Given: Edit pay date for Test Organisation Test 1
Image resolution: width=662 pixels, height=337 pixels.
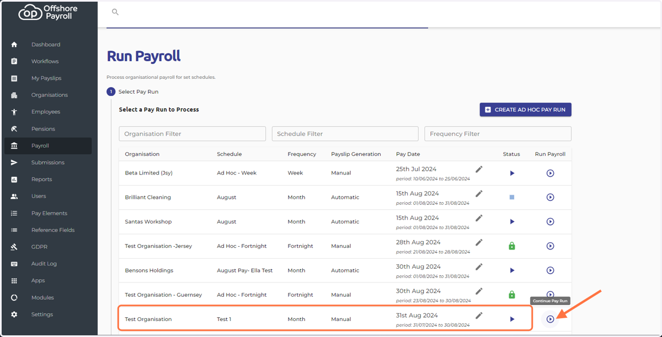Looking at the screenshot, I should tap(479, 316).
